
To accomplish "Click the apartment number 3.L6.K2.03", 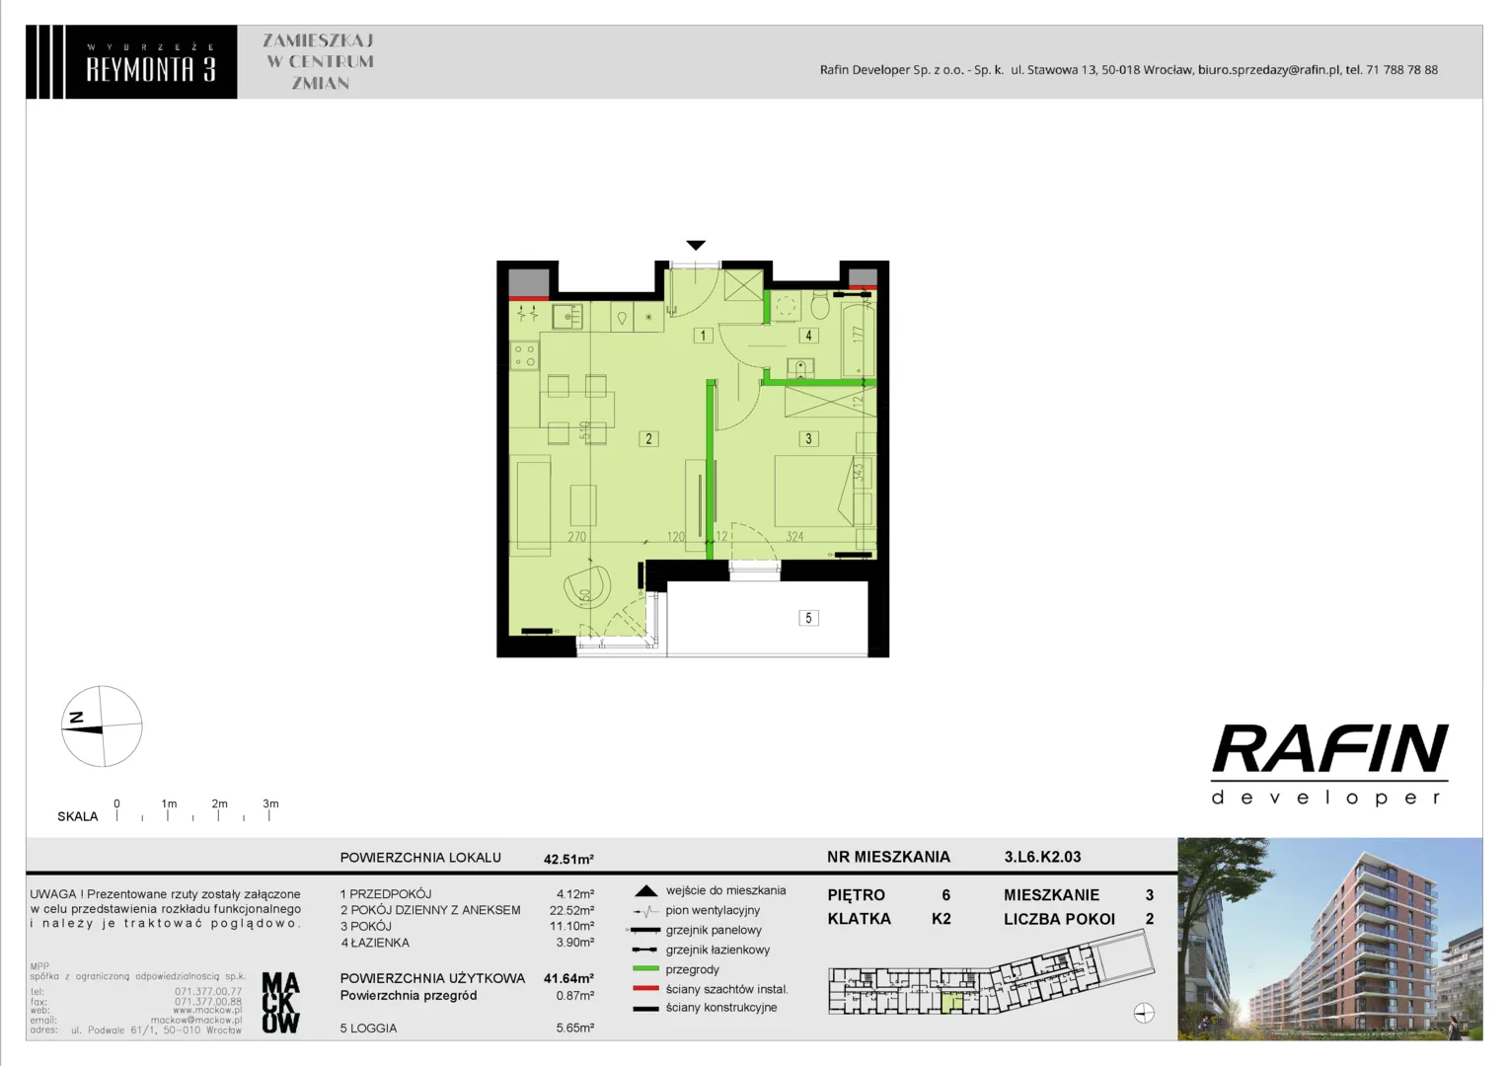I will [1042, 857].
